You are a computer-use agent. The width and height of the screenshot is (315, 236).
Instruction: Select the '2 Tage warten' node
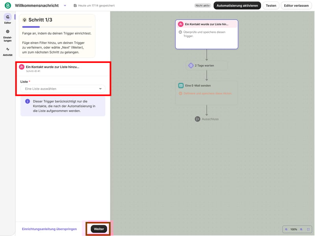206,66
